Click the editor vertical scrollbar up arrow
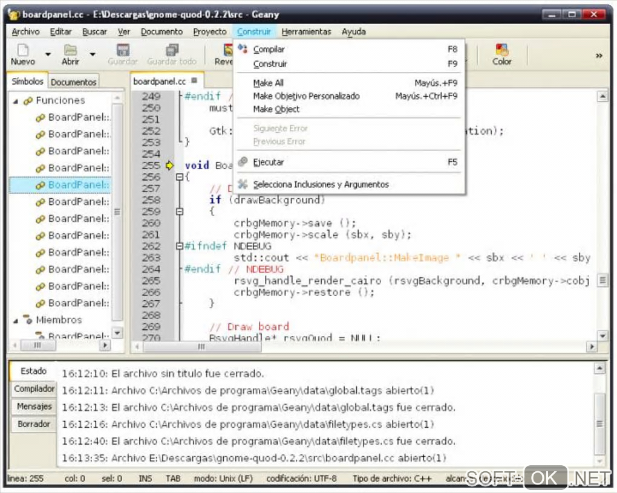 (x=602, y=96)
